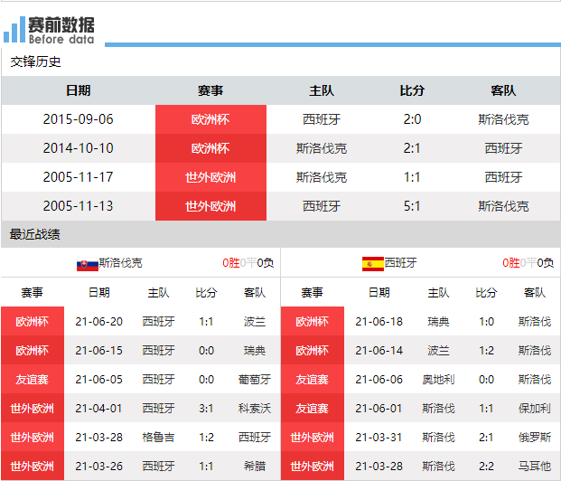Select the 交锋历史 section heading
The image size is (561, 481).
(36, 61)
